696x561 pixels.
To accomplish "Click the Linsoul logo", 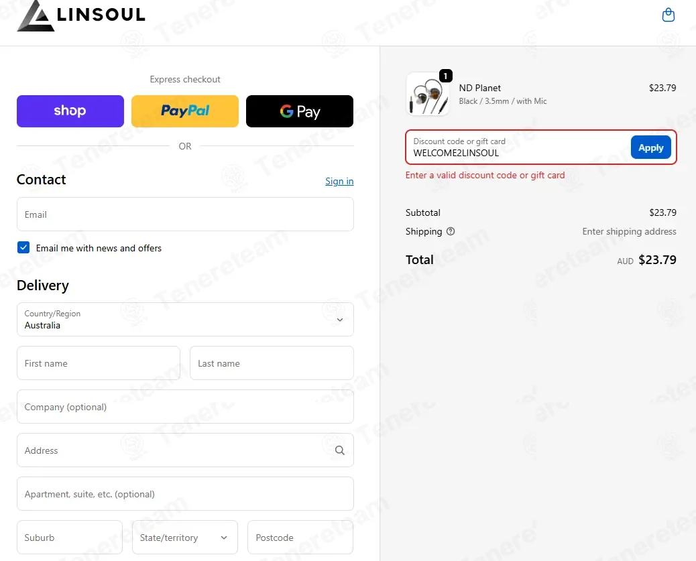I will [x=81, y=15].
